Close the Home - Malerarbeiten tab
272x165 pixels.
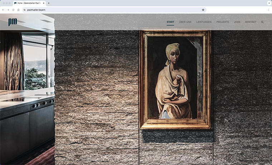(x=44, y=3)
